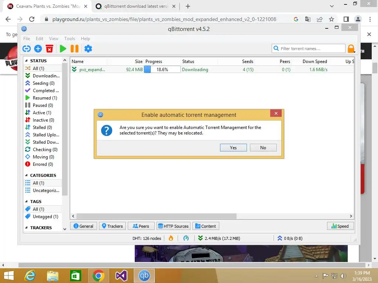Click the firewalled connection status flame icon
The height and width of the screenshot is (283, 378).
[x=171, y=238]
